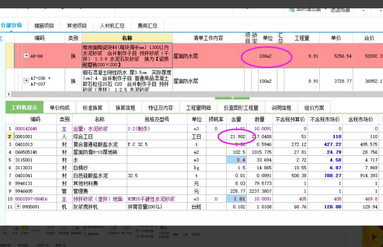The width and height of the screenshot is (383, 247).
Task: Open the 单价构成 tab
Action: click(x=60, y=107)
